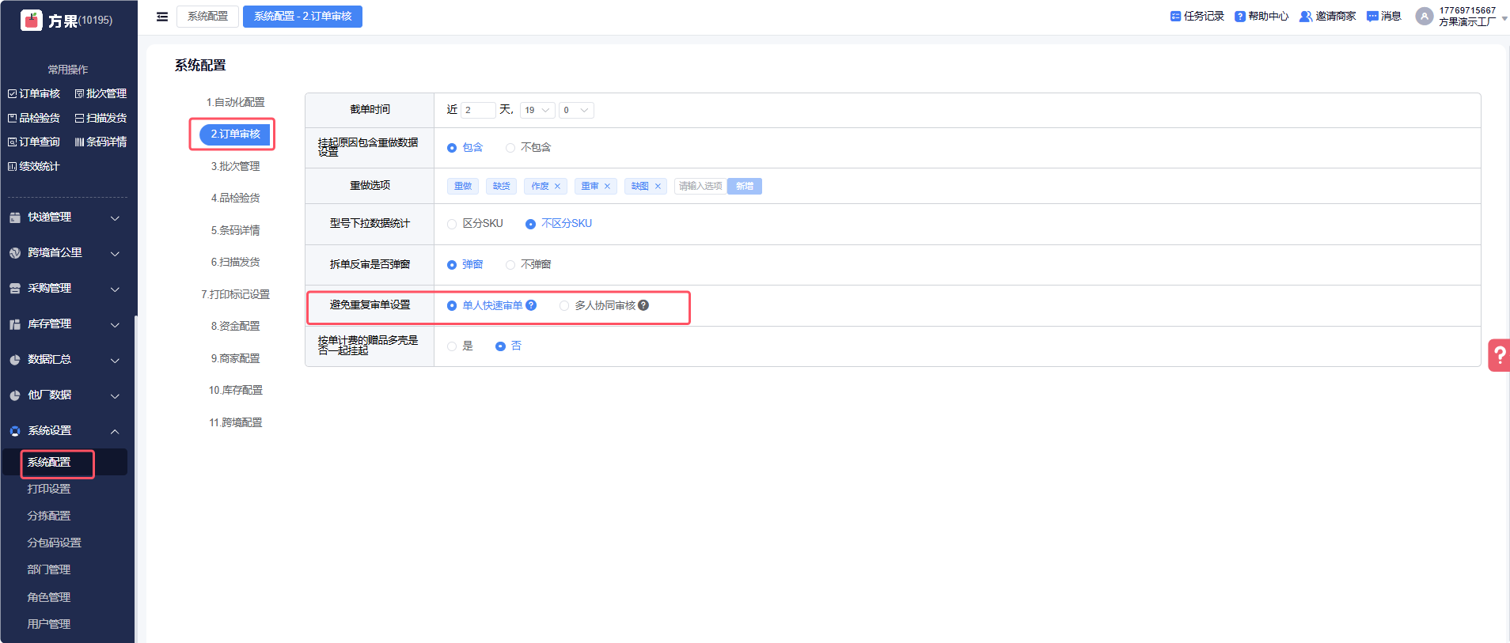The image size is (1510, 643).
Task: Select 多人协同审核 radio option
Action: point(564,306)
